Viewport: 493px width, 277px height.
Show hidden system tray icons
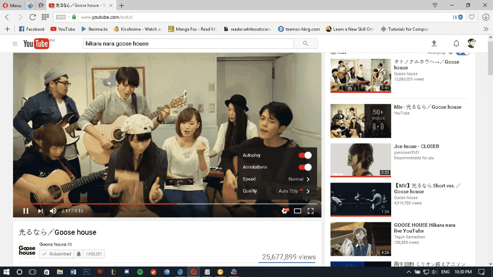tap(409, 272)
